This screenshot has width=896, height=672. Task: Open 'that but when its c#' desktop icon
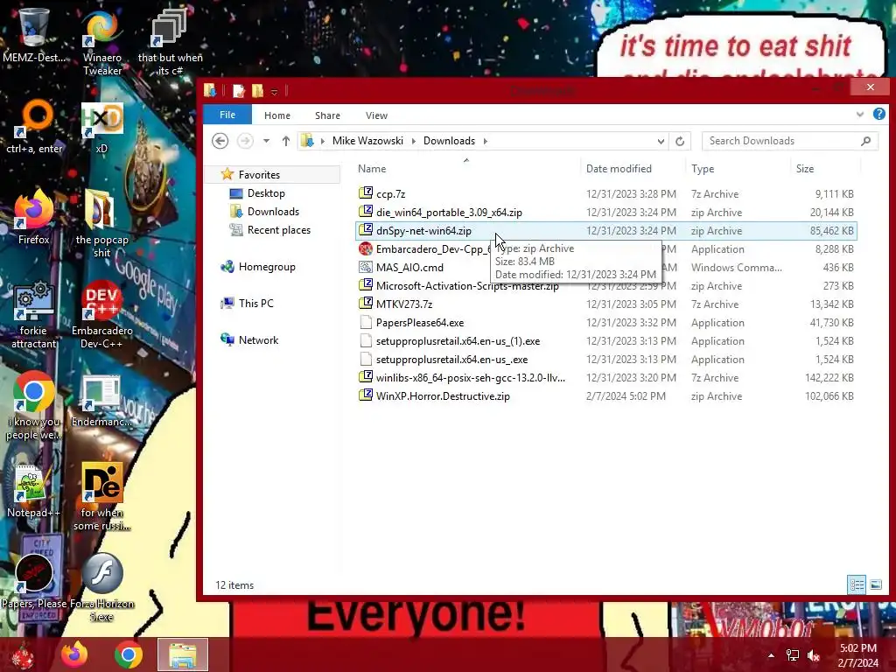click(x=171, y=43)
